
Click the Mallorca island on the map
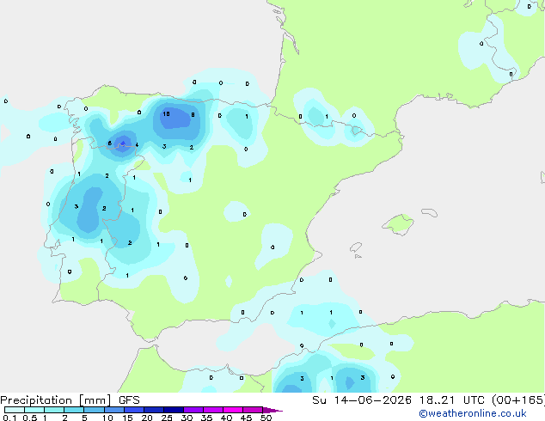[398, 225]
